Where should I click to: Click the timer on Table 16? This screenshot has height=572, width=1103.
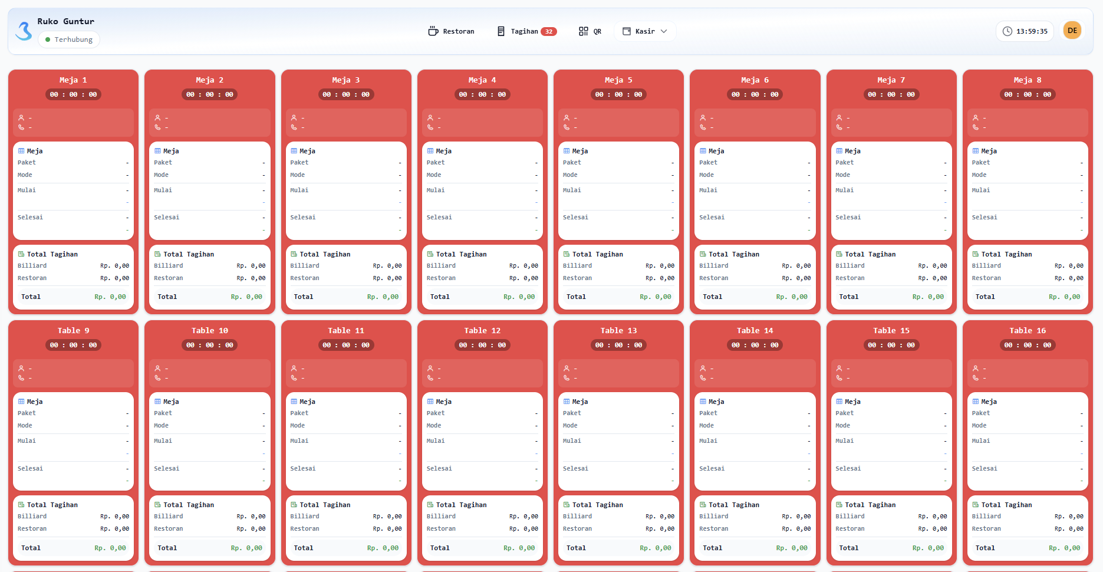tap(1028, 345)
